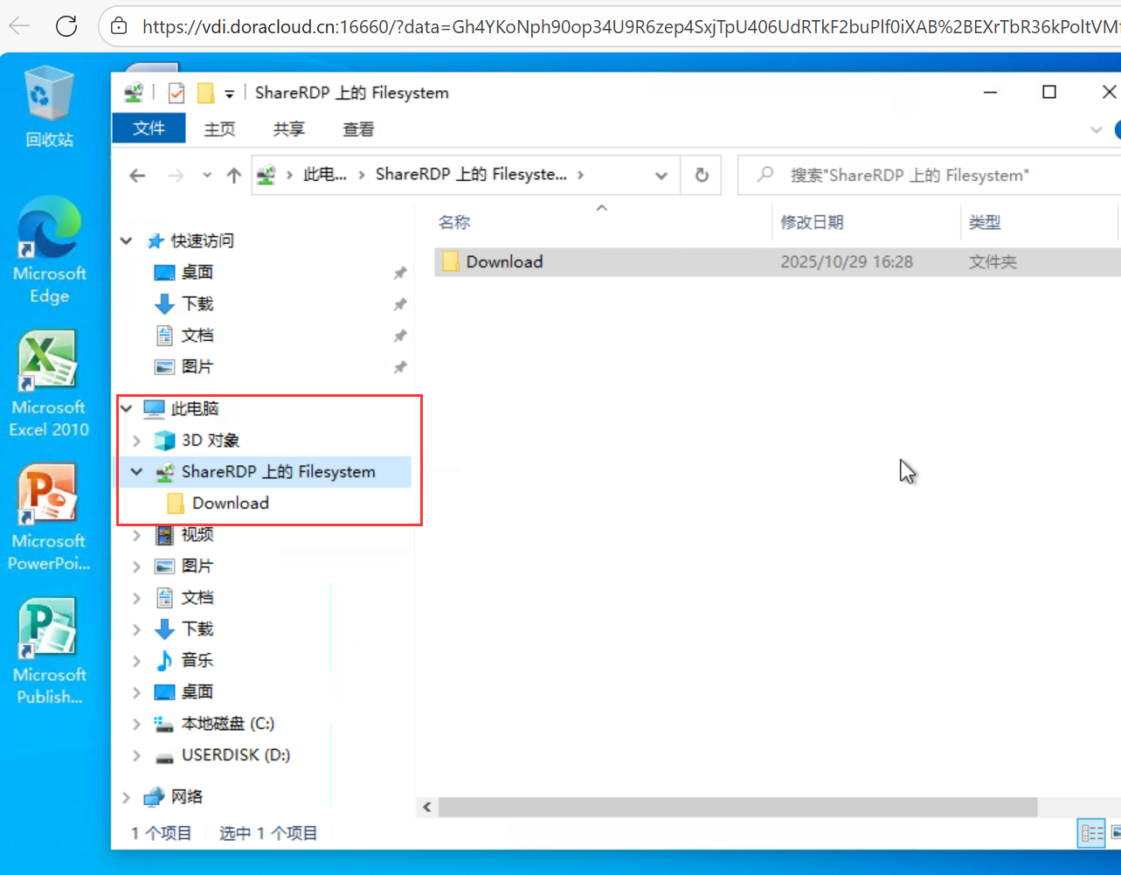Expand the 3D 对象 tree node
The width and height of the screenshot is (1121, 875).
[x=136, y=441]
